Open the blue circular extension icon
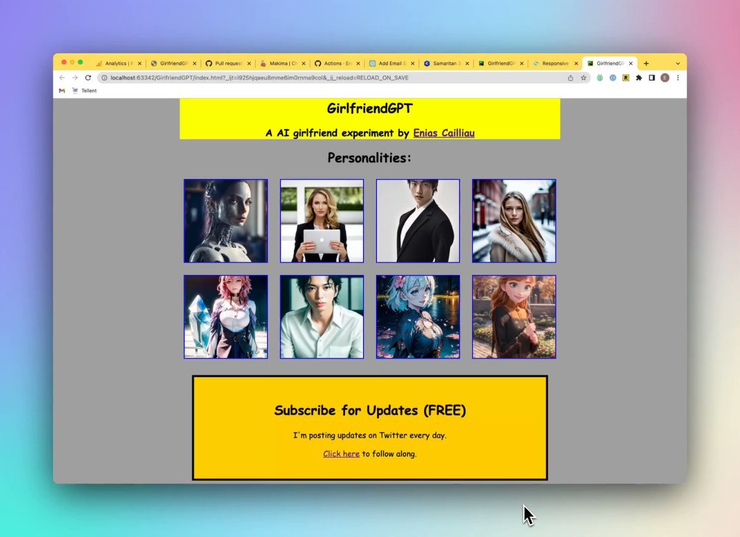Screen dimensions: 740x537 [x=612, y=78]
